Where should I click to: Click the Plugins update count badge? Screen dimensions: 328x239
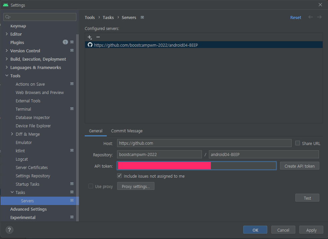pos(65,42)
